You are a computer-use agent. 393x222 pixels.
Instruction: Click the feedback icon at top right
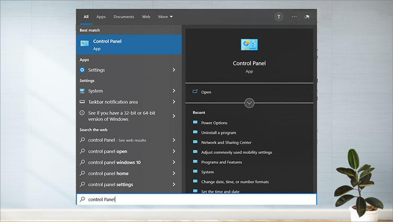[307, 17]
